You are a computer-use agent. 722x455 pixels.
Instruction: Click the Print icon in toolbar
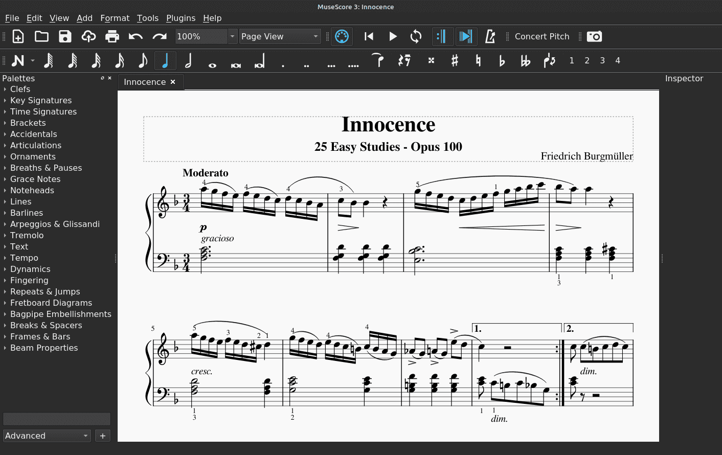click(x=112, y=36)
